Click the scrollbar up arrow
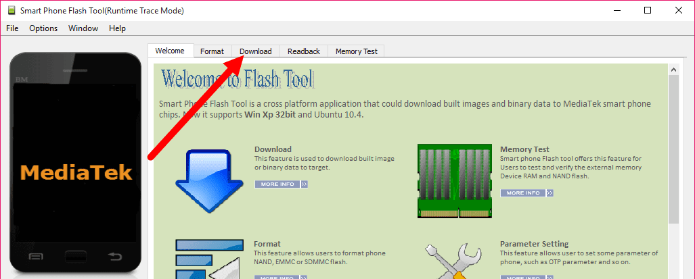 [x=674, y=70]
